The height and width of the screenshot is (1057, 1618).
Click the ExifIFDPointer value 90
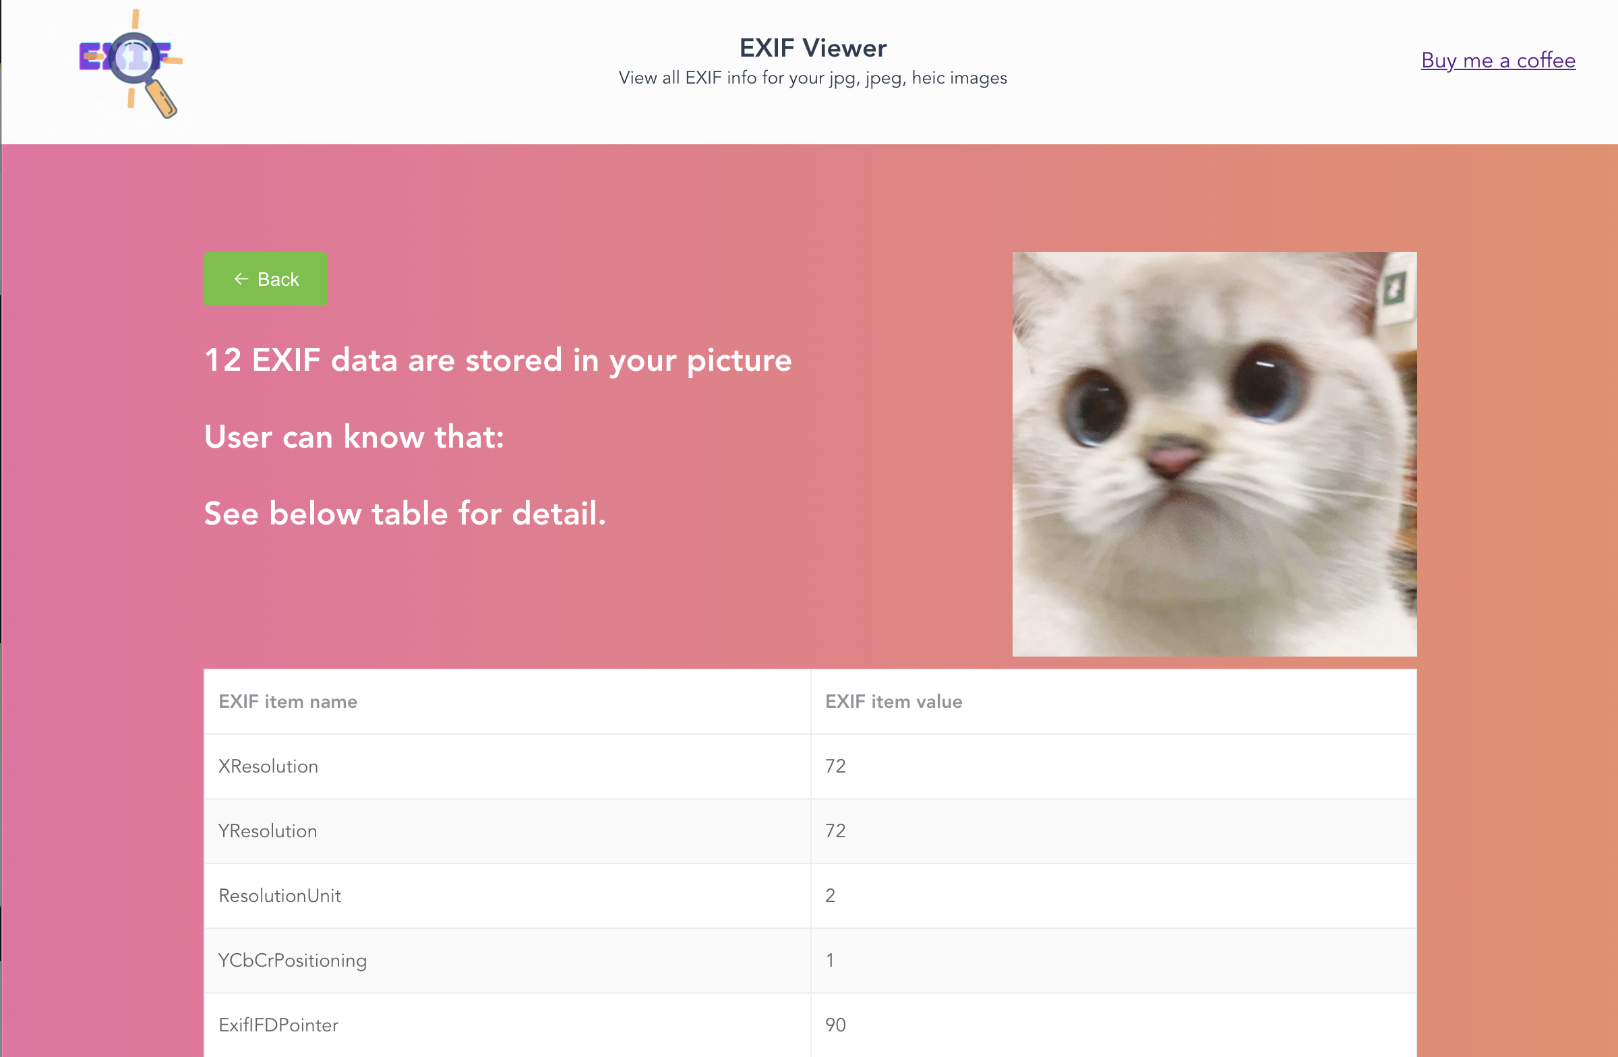tap(835, 1025)
